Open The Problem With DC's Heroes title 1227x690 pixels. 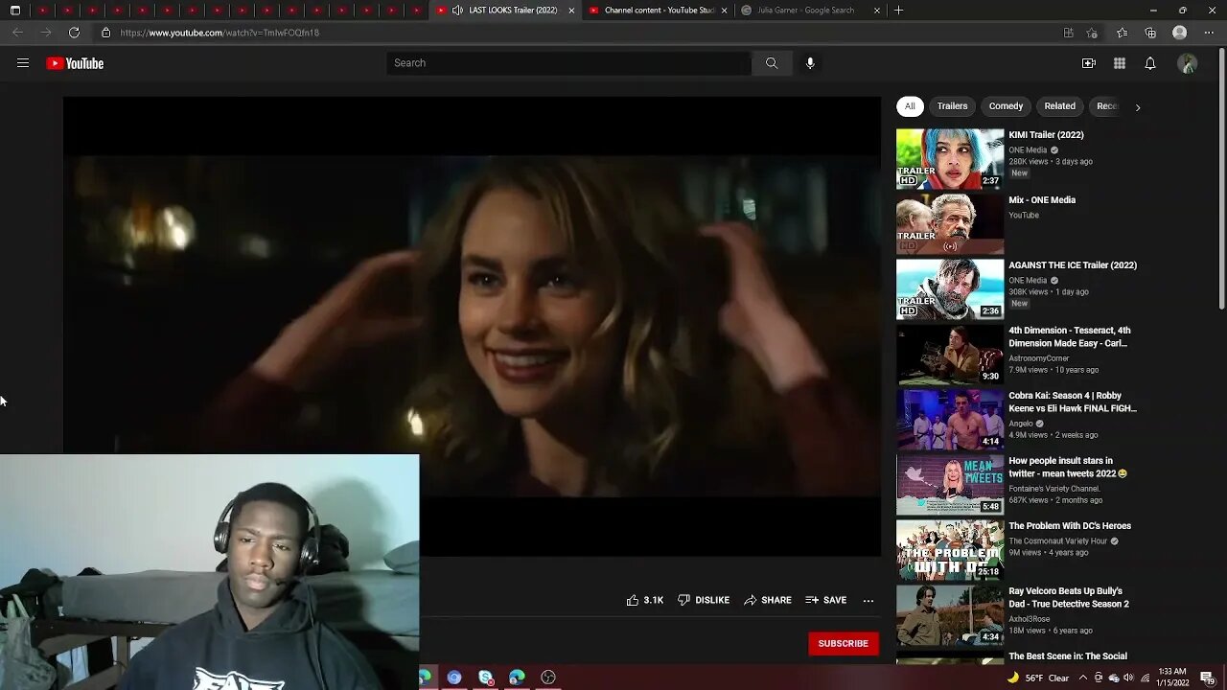(x=1070, y=526)
